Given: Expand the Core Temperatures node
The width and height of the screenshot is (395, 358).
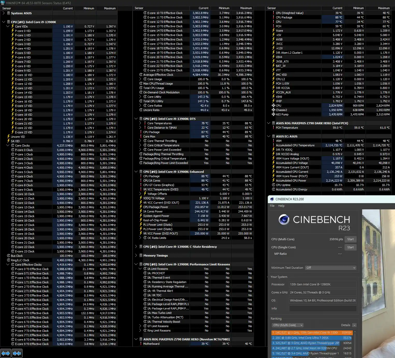Looking at the screenshot, I should 140,123.
